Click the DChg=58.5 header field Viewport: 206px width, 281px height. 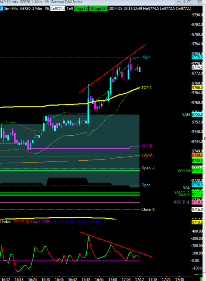99,9
